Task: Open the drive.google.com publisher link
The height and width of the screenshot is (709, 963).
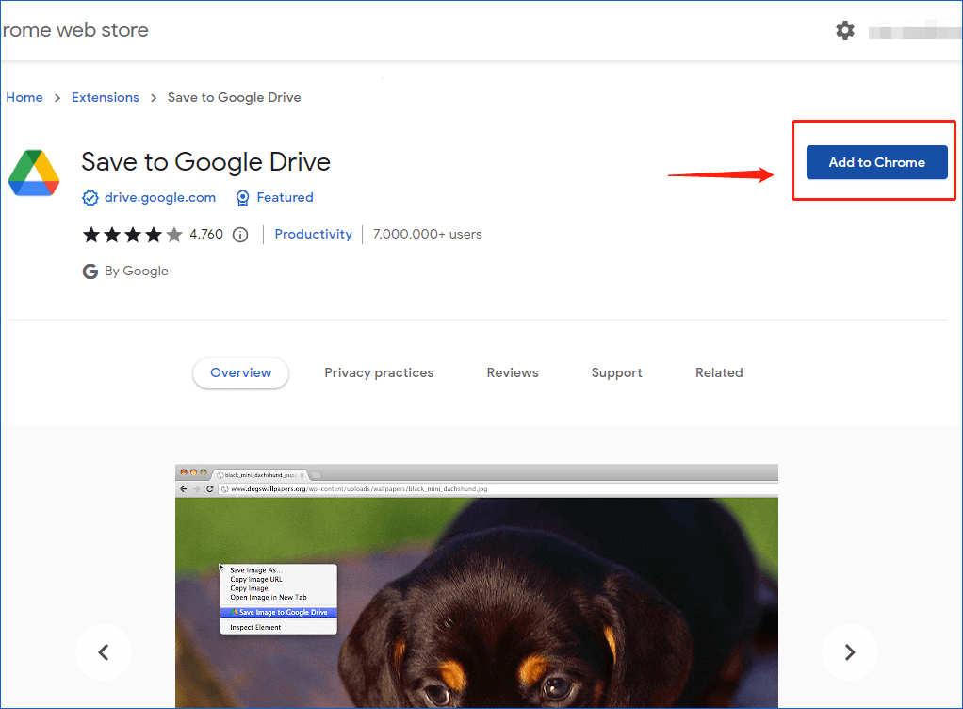Action: click(x=160, y=197)
